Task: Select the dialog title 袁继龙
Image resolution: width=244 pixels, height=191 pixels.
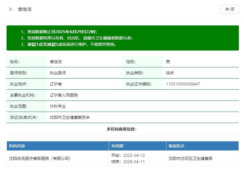Action: [x=25, y=9]
